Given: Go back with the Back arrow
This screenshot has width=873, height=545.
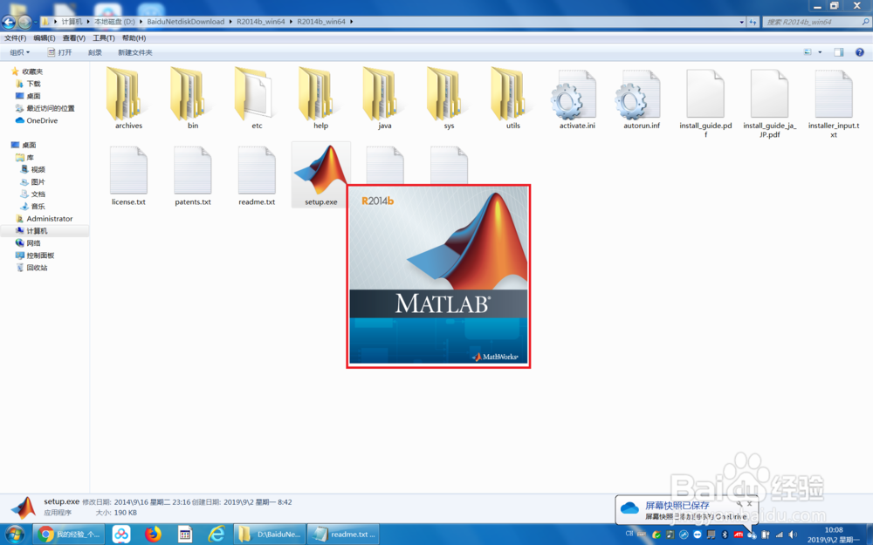Looking at the screenshot, I should (x=9, y=22).
